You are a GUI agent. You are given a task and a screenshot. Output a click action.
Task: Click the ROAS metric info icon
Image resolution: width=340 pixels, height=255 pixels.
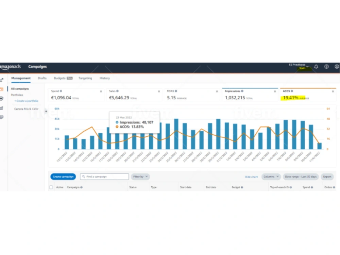pyautogui.click(x=176, y=91)
